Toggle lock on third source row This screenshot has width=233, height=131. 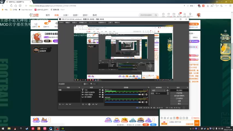pos(103,95)
